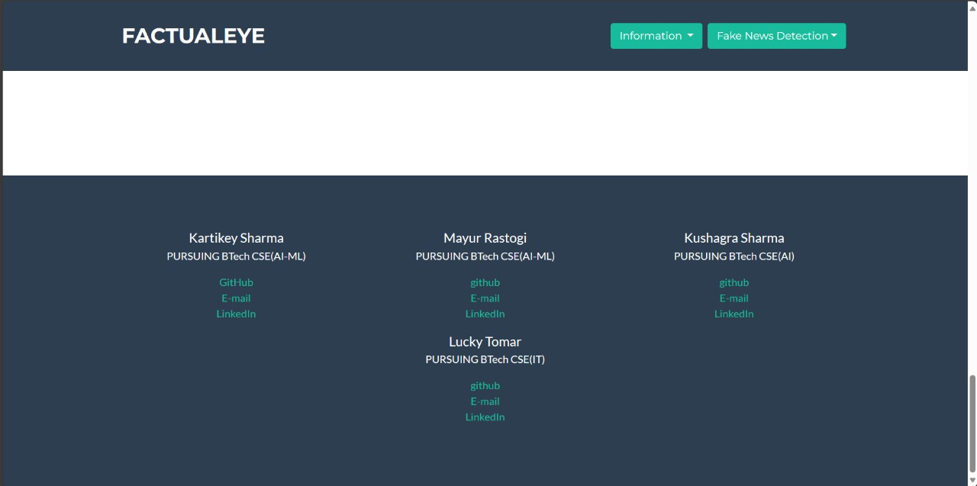
Task: Click the scrollbar down arrow
Action: pyautogui.click(x=972, y=480)
